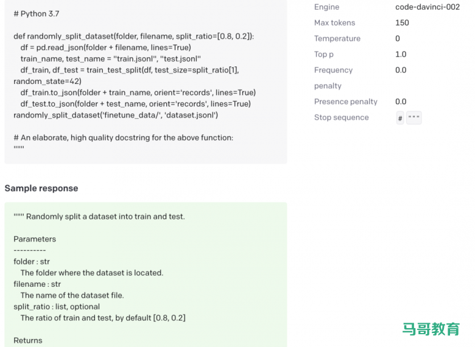
Task: Click the triple-quote stop sequence chip
Action: [414, 118]
